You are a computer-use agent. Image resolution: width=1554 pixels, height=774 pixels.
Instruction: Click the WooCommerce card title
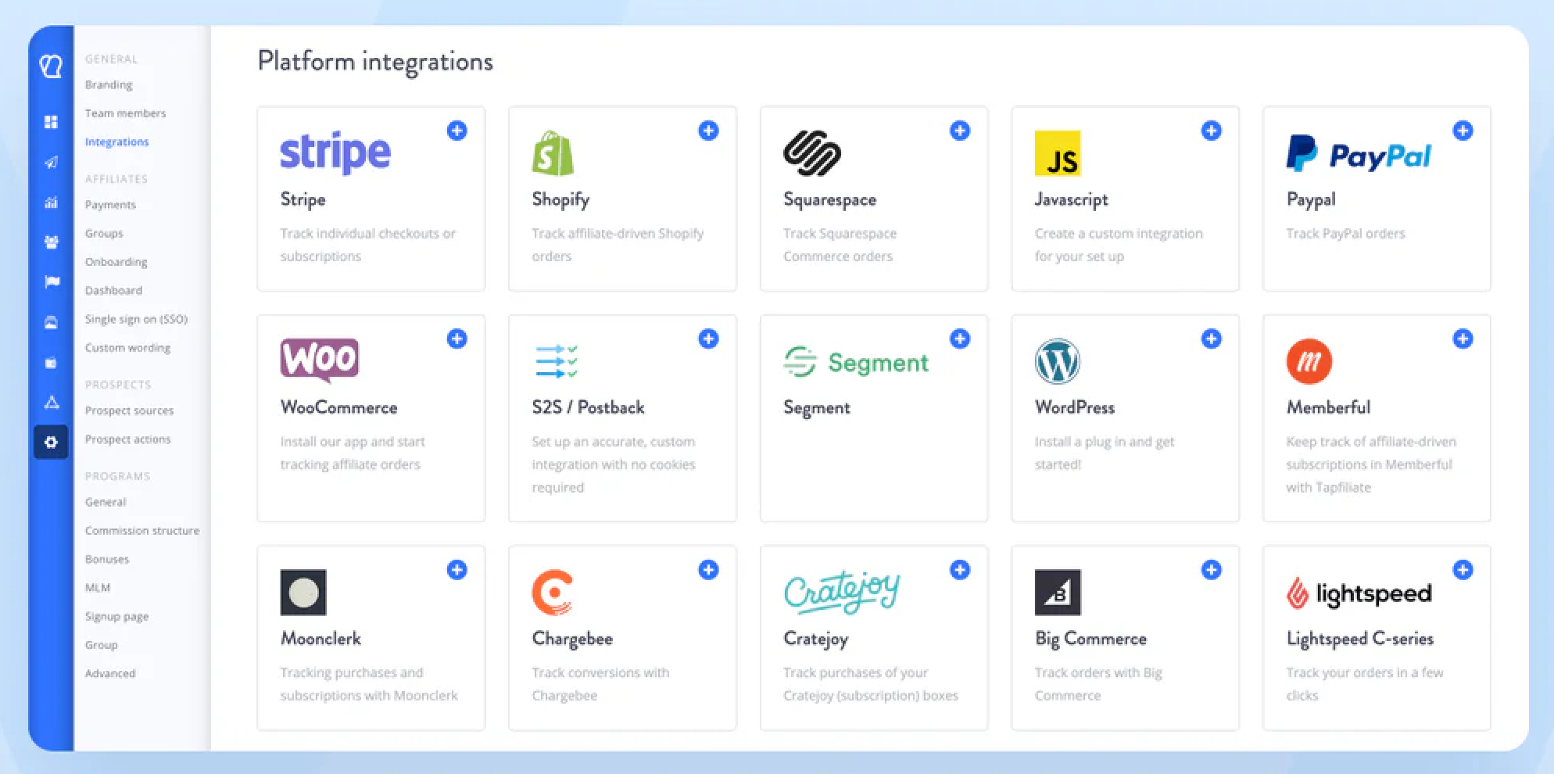339,407
